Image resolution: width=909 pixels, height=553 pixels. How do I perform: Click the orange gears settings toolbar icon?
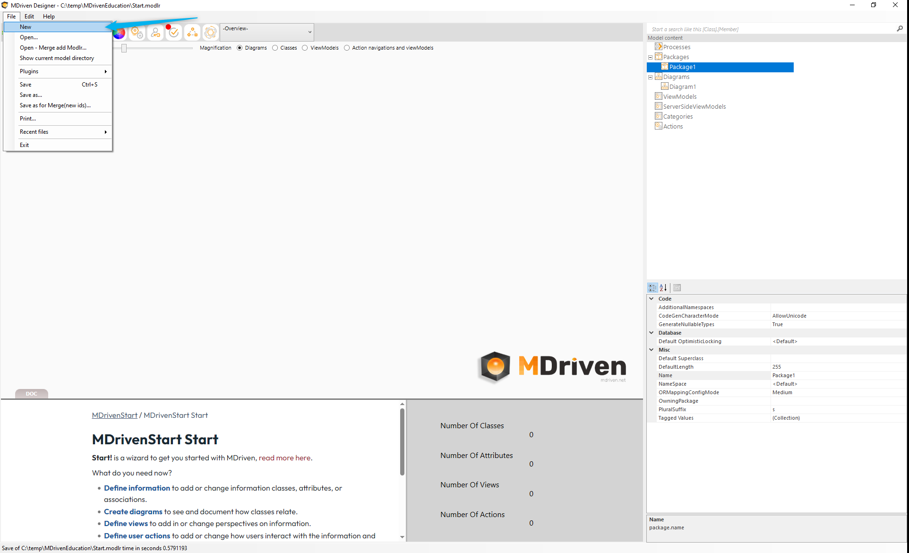click(x=137, y=33)
